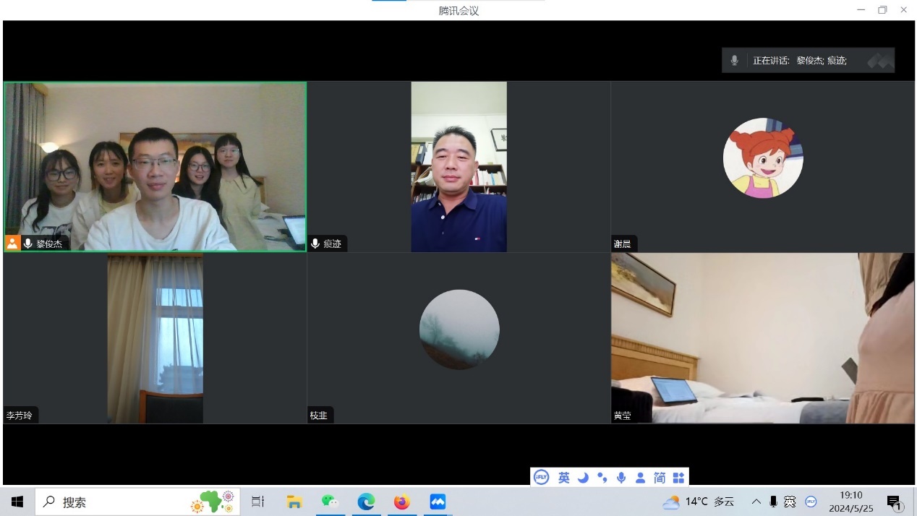Open the Windows Start menu

coord(17,502)
